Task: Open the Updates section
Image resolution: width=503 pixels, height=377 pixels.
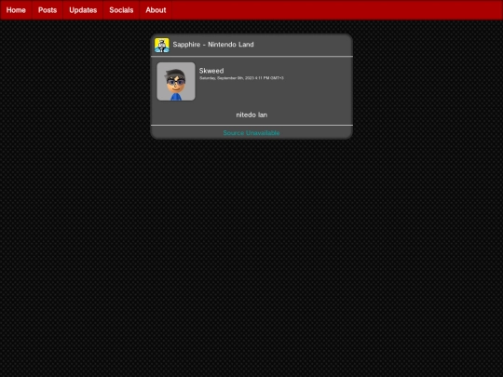Action: click(x=83, y=10)
